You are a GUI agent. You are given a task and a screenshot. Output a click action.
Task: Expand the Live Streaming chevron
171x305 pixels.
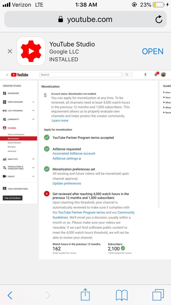(33, 111)
